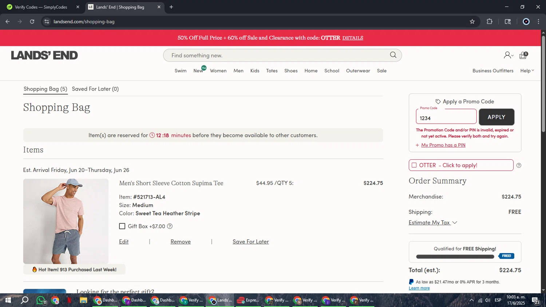Open WhatsApp from the taskbar
546x307 pixels.
click(x=41, y=300)
